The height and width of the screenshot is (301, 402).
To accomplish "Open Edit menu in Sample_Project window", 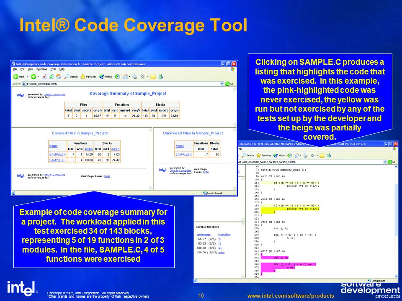I will 23,69.
